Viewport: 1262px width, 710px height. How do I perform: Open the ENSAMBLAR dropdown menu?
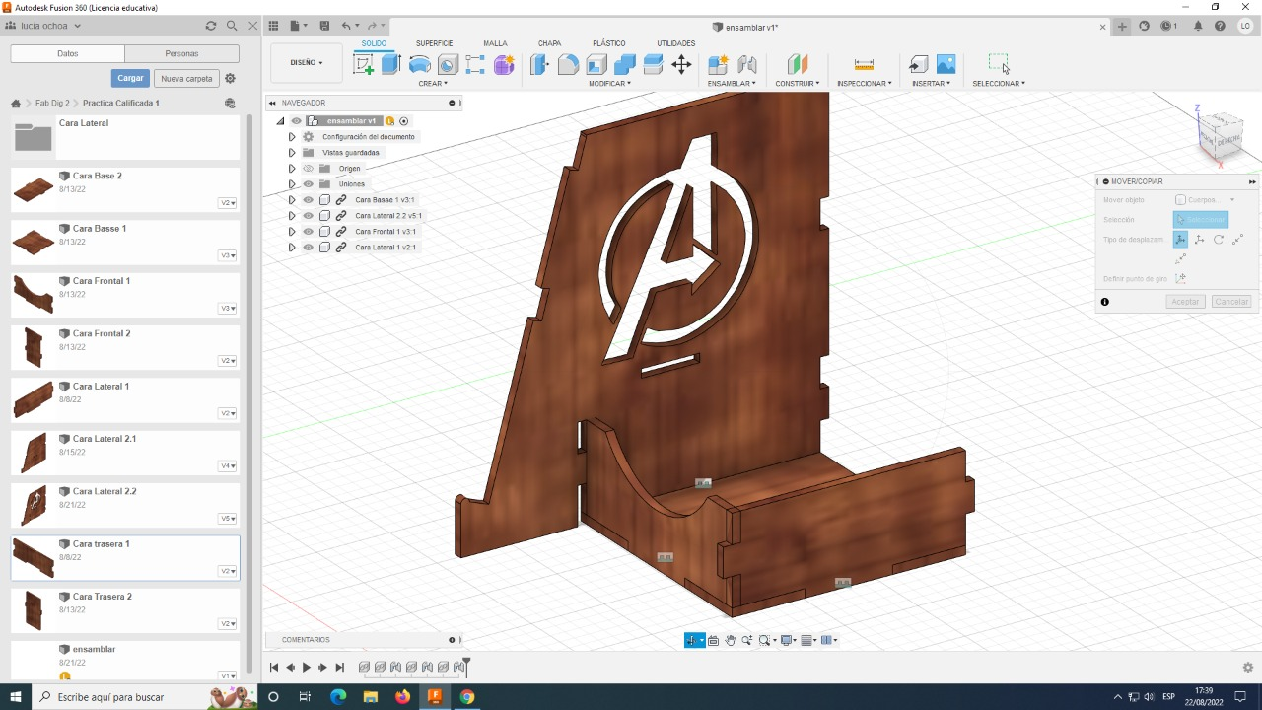point(732,84)
